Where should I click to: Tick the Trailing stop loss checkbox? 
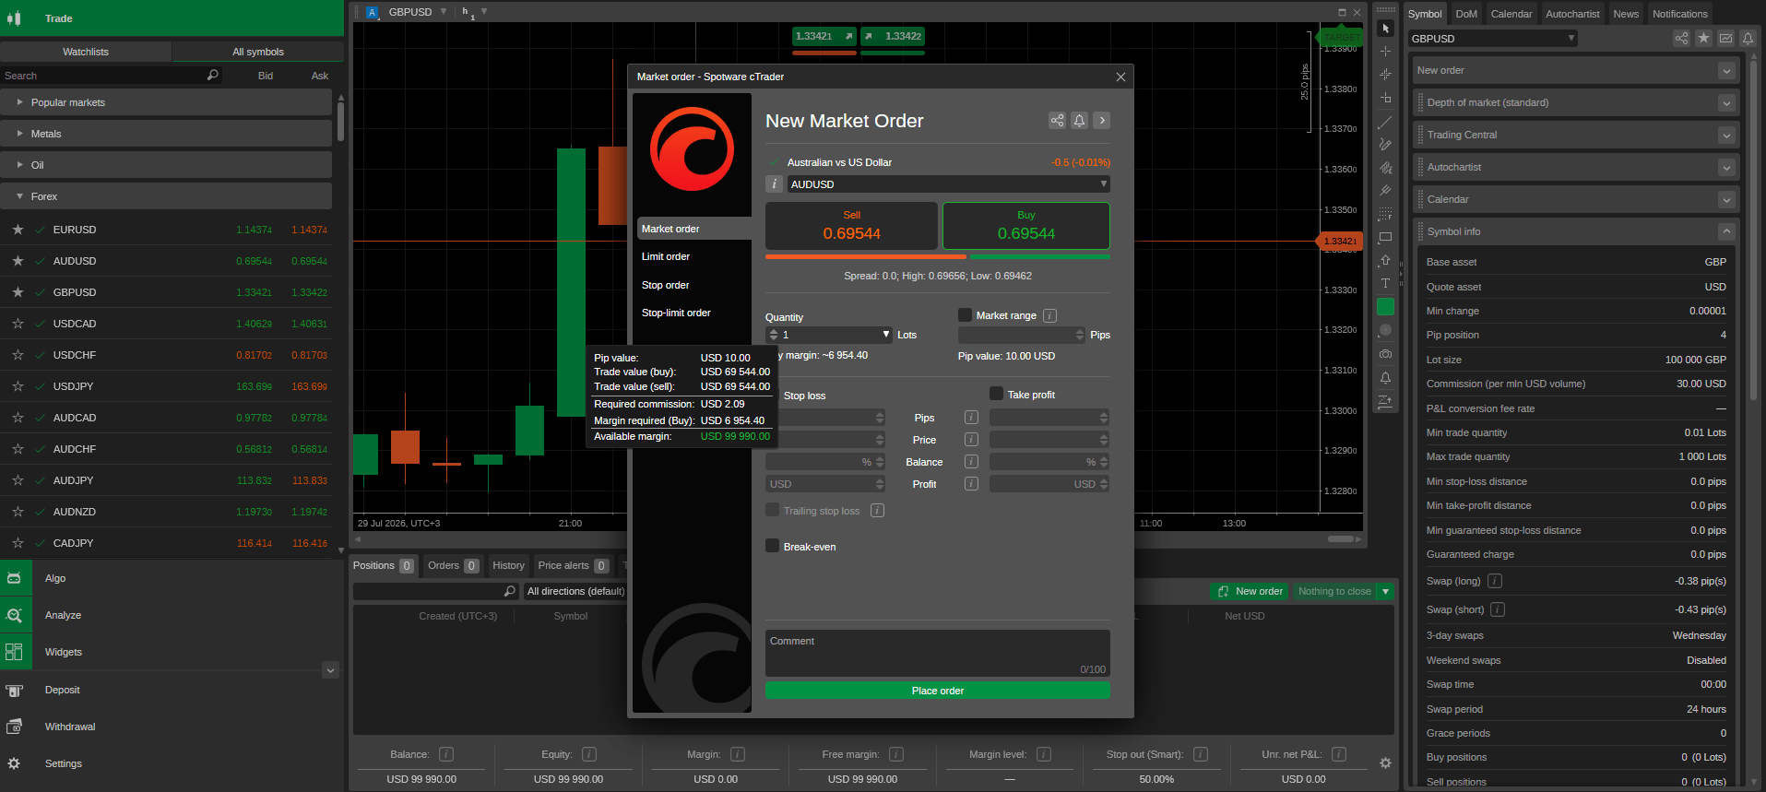[x=773, y=510]
